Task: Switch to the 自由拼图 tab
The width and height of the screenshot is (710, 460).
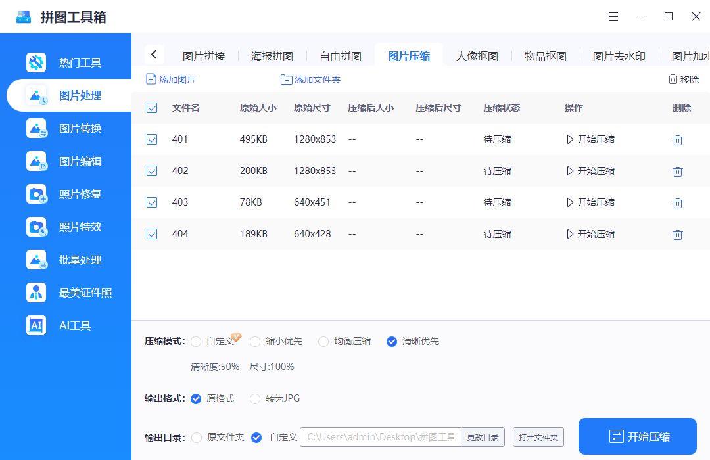Action: click(341, 56)
